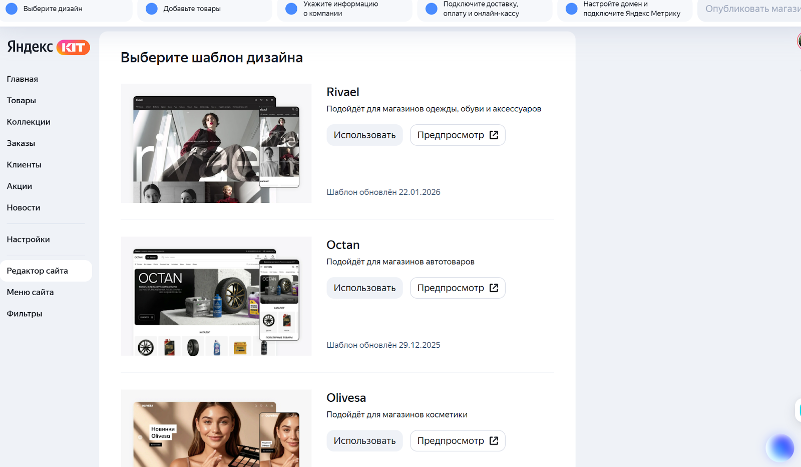Open the Olivesa template preview
This screenshot has width=801, height=467.
coord(457,441)
